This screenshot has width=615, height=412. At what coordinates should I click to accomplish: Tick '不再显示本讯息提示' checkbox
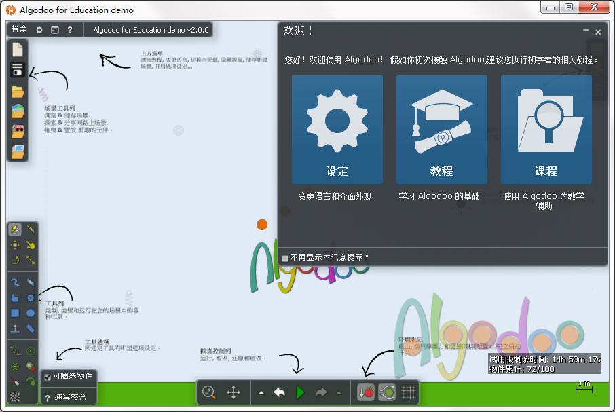click(286, 258)
